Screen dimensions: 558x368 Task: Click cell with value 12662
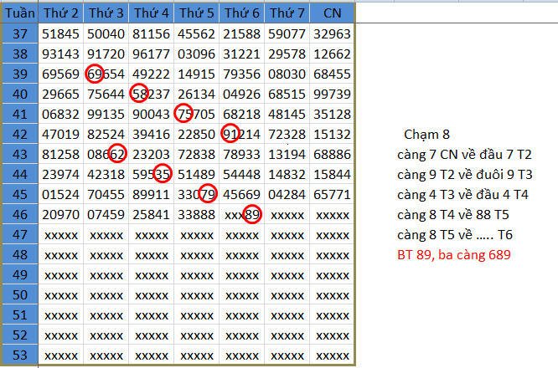pos(332,54)
